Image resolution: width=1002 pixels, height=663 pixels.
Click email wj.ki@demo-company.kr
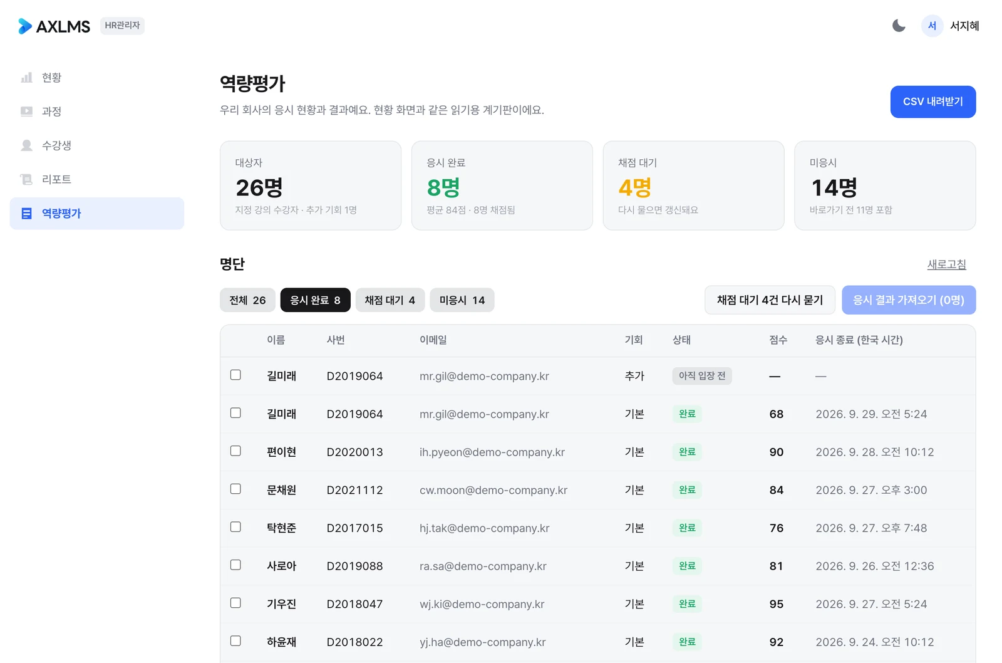(482, 604)
